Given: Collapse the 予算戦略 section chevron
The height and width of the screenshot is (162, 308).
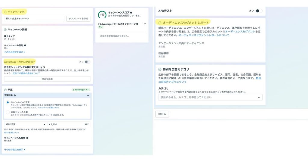Looking at the screenshot, I should (88, 95).
